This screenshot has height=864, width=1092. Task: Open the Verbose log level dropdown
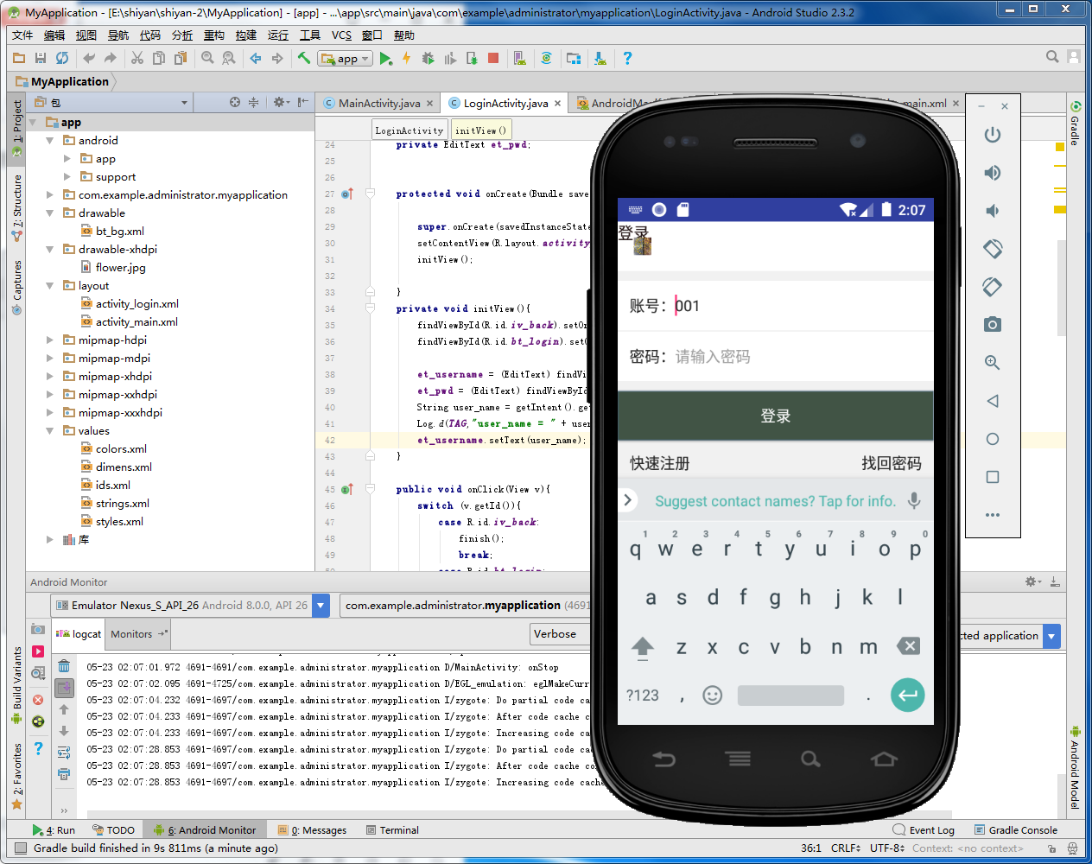(562, 634)
